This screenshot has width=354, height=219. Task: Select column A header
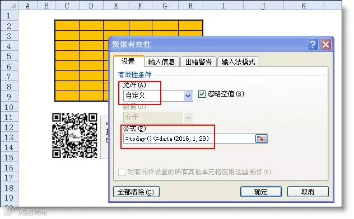[27, 5]
